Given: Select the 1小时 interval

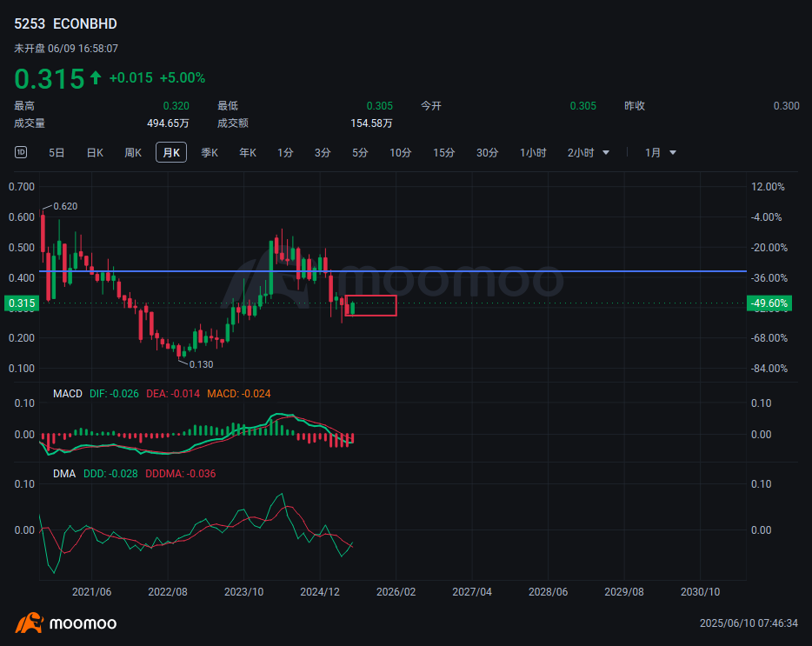Looking at the screenshot, I should 533,153.
